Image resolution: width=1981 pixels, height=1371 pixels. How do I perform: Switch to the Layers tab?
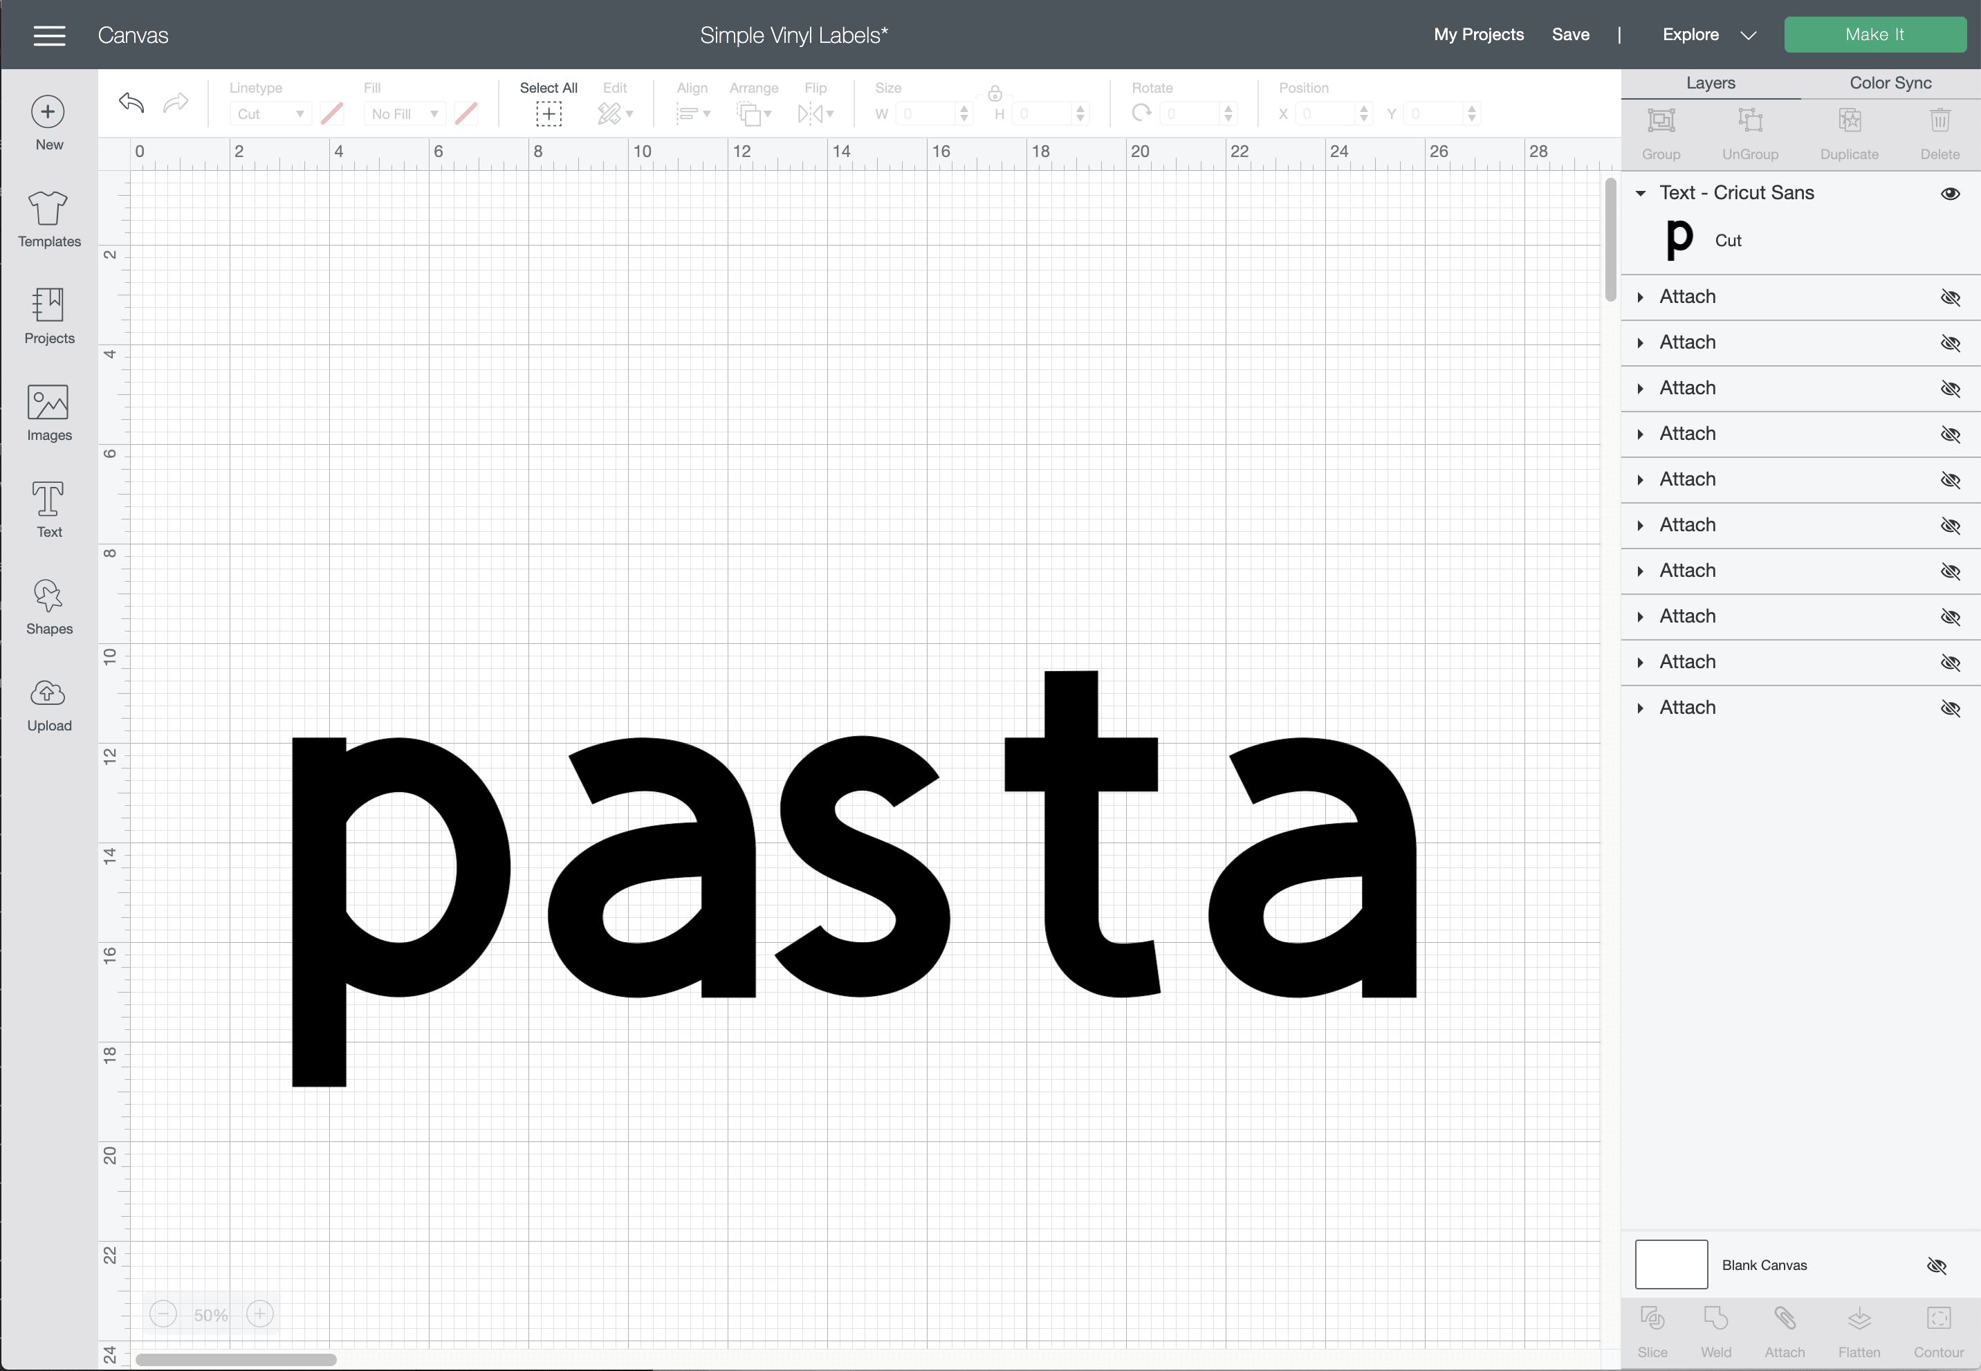point(1710,83)
